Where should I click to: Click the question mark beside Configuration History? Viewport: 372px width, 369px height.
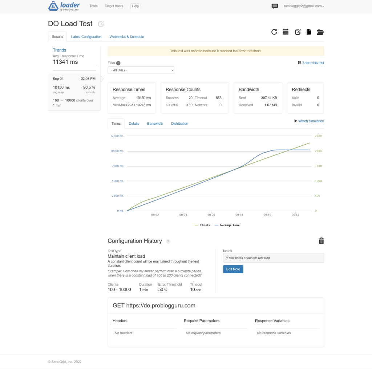pos(168,241)
